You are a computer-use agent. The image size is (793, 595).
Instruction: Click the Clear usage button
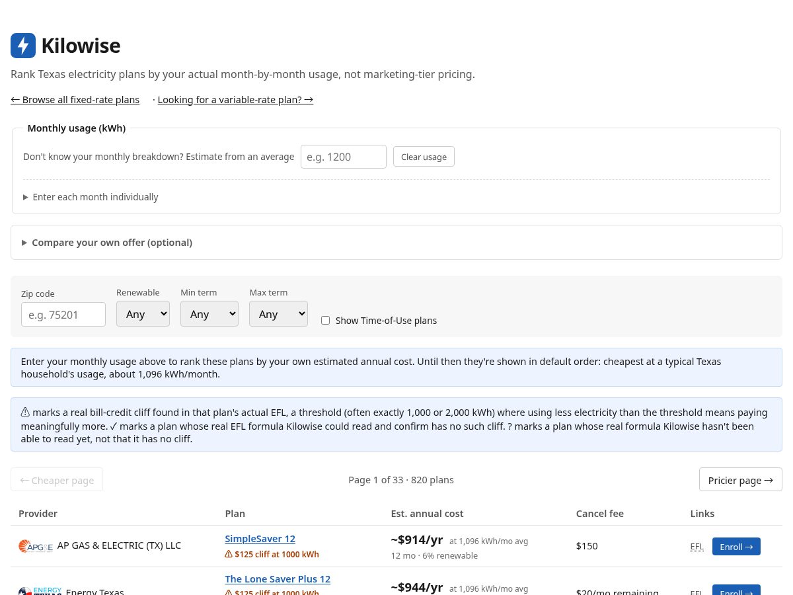pyautogui.click(x=424, y=157)
